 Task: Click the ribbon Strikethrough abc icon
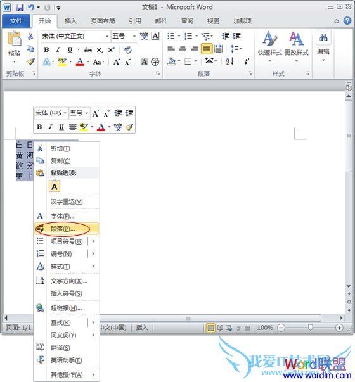point(87,50)
